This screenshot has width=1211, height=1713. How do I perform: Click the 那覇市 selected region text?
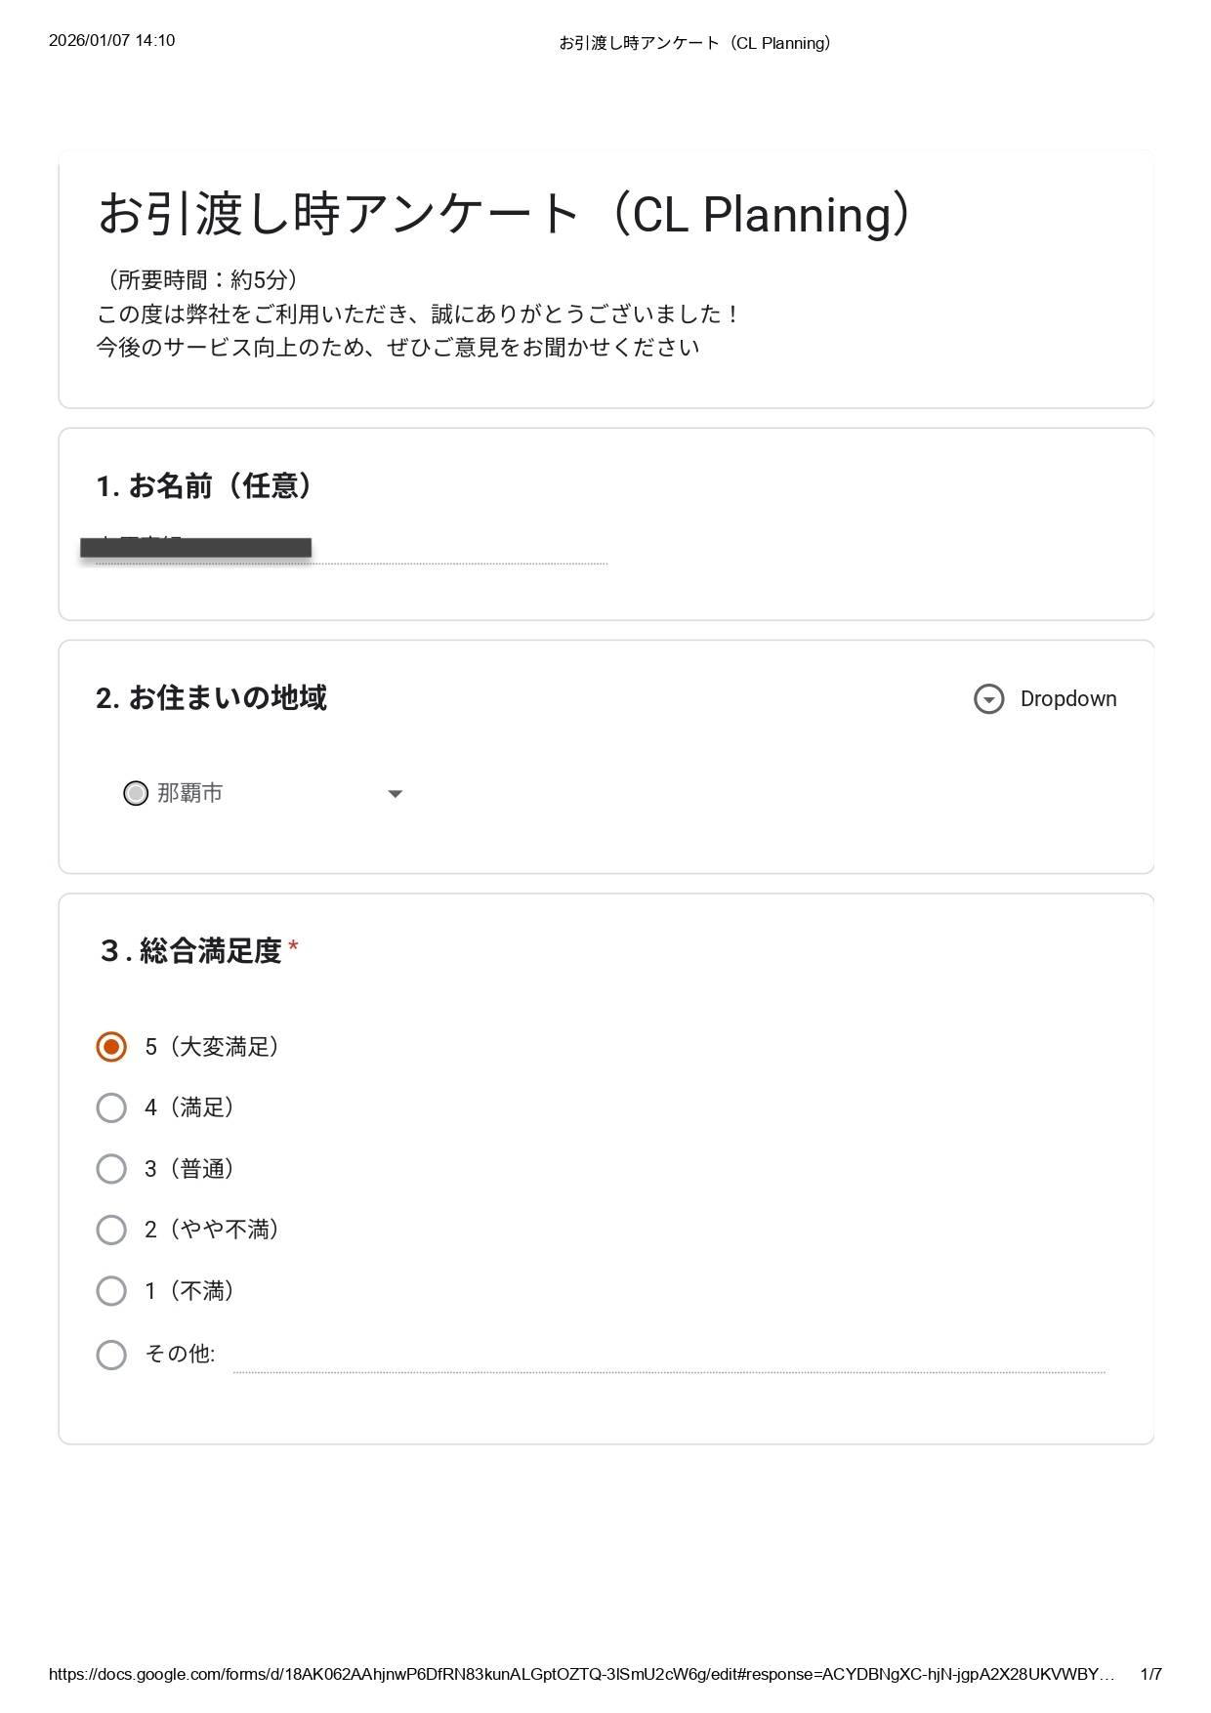tap(190, 793)
